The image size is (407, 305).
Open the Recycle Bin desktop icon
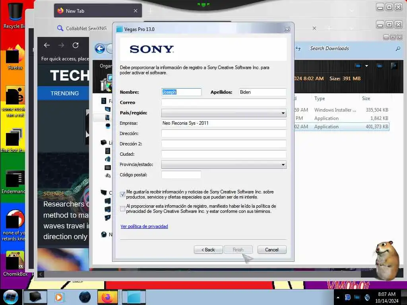[x=14, y=15]
